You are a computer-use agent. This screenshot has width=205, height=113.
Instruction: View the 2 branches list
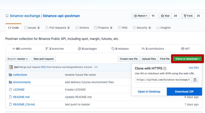[55, 49]
